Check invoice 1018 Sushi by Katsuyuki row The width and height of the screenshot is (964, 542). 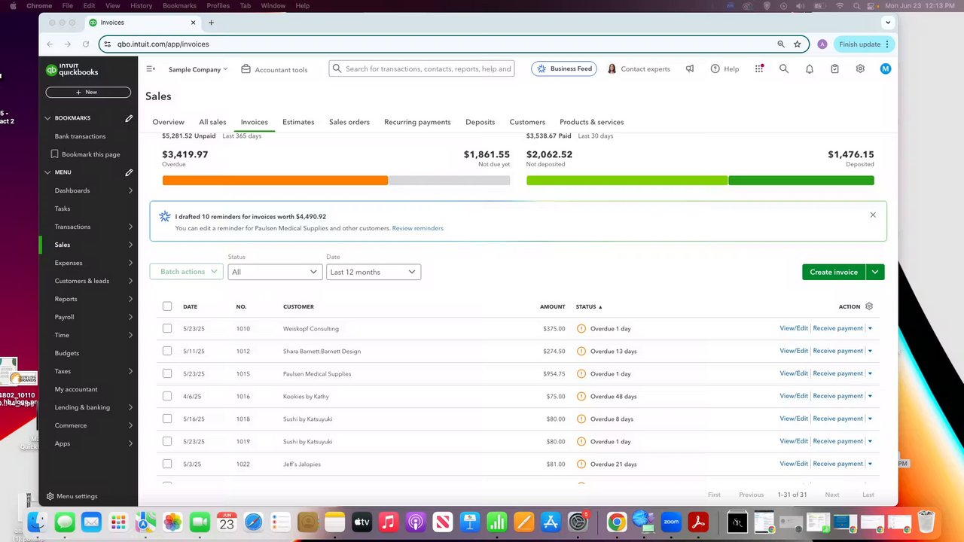tap(167, 419)
